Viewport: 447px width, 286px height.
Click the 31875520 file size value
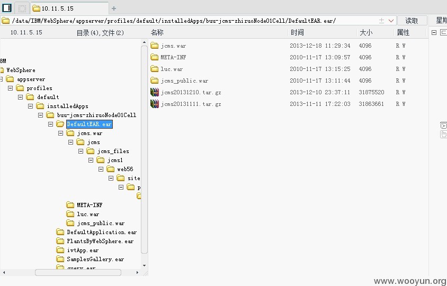[371, 92]
